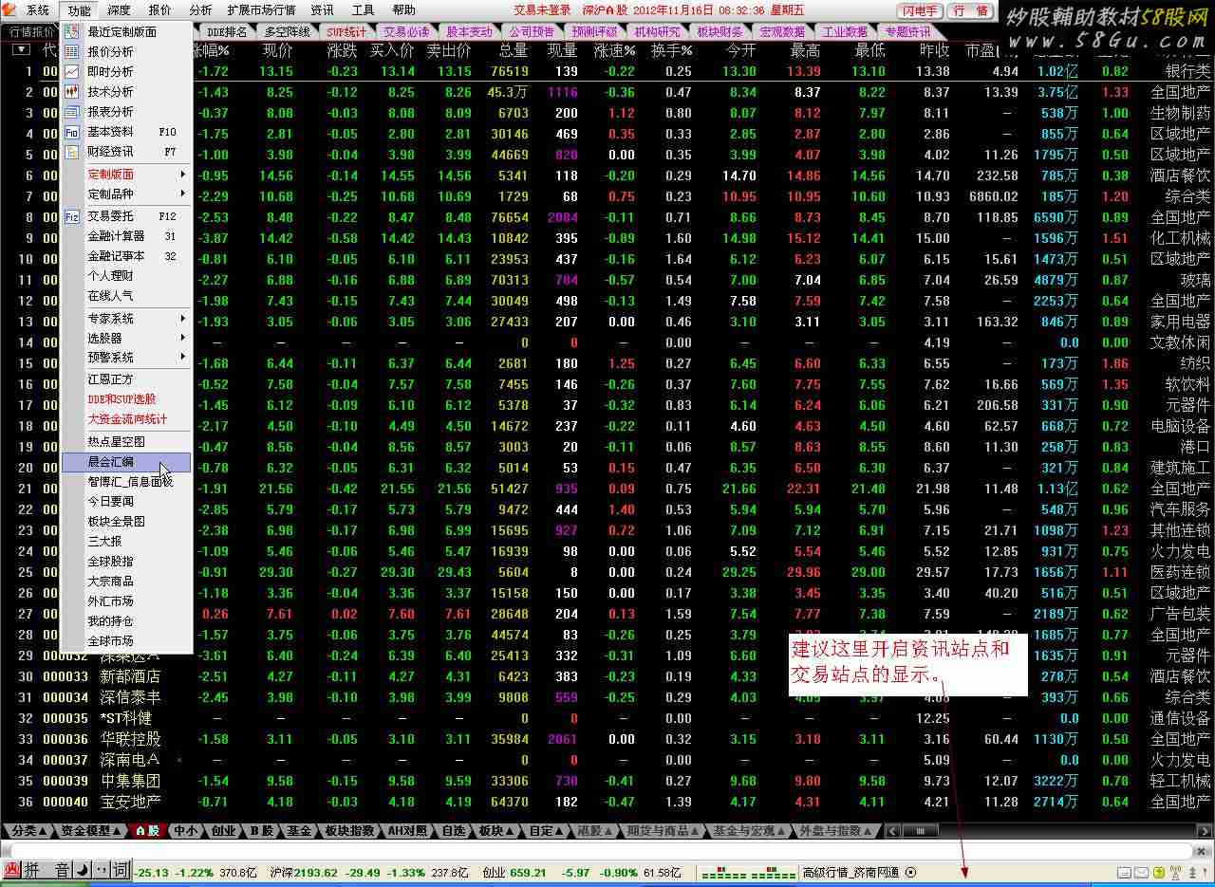Click the envelope message icon in status bar
This screenshot has width=1215, height=887.
1142,872
